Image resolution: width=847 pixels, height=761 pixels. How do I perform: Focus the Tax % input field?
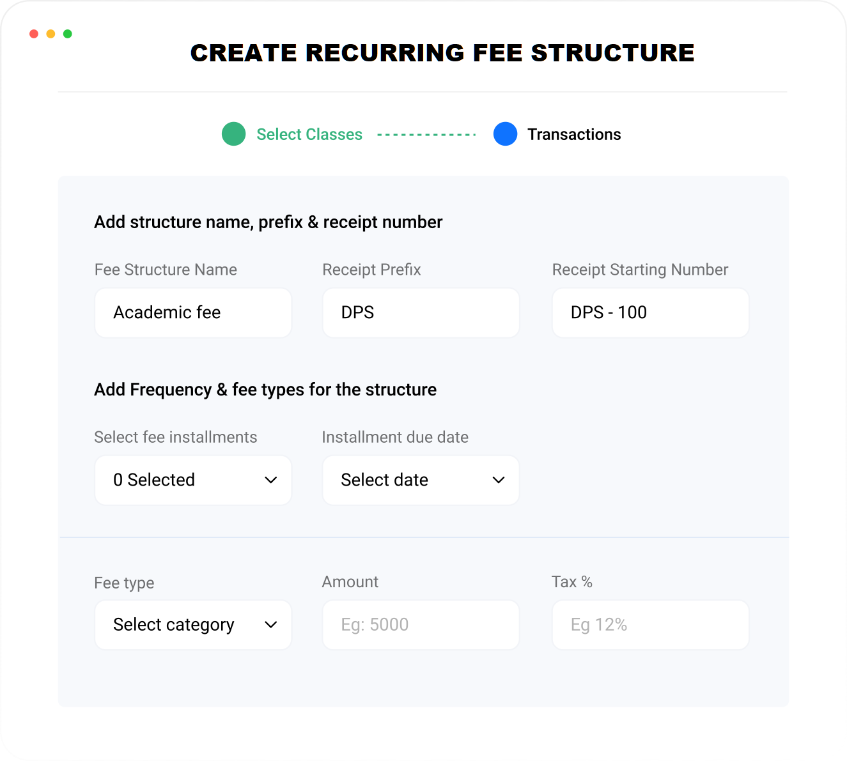(650, 625)
